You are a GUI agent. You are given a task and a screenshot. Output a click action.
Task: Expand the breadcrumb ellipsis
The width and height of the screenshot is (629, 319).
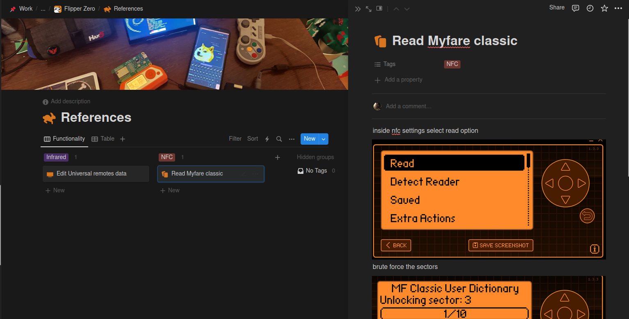click(43, 9)
